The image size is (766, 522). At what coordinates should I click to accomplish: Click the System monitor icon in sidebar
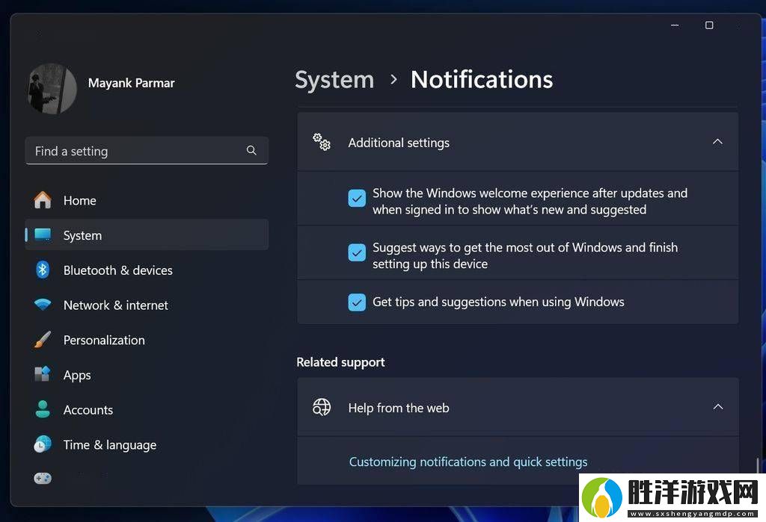(43, 234)
